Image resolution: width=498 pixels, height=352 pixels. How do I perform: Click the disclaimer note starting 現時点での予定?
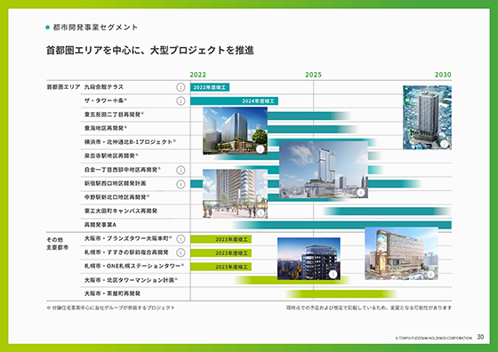coord(369,308)
